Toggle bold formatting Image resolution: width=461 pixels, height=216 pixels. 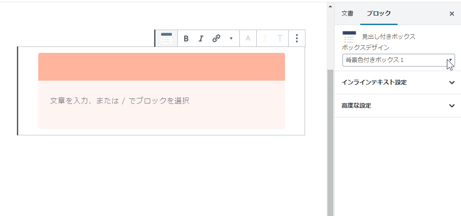pos(186,38)
